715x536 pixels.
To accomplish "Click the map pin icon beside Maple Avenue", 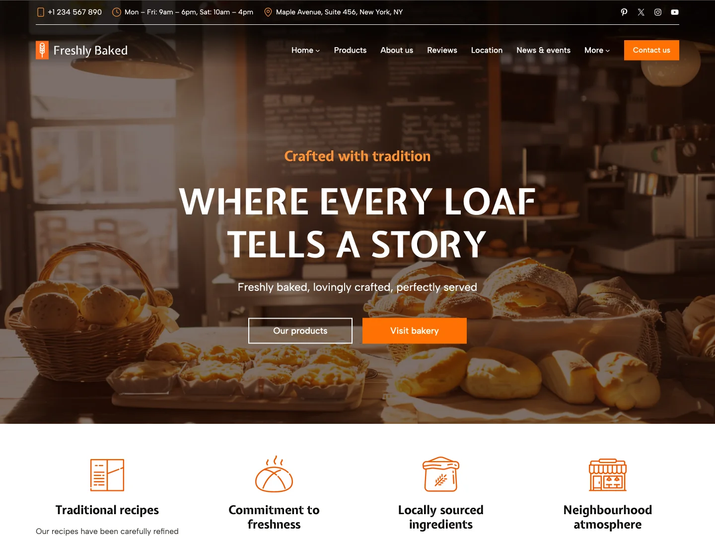I will (268, 12).
